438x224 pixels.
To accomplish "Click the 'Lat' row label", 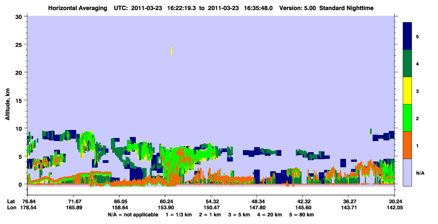I will tap(11, 201).
